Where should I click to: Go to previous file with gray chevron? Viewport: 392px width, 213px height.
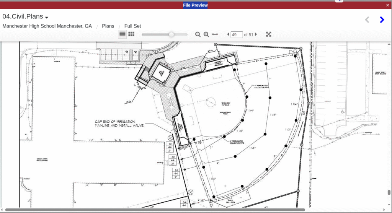[367, 20]
